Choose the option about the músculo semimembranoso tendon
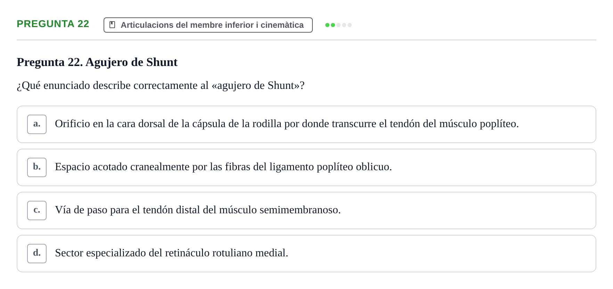The image size is (613, 289). click(306, 210)
